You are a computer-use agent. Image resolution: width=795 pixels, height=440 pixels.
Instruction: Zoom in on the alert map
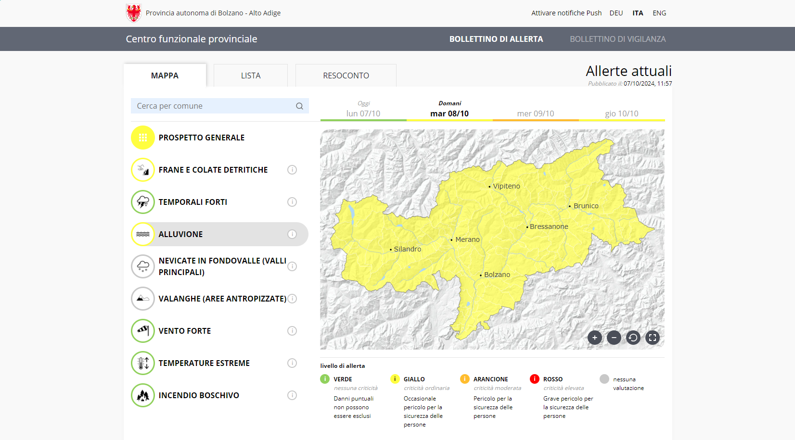[x=595, y=338]
